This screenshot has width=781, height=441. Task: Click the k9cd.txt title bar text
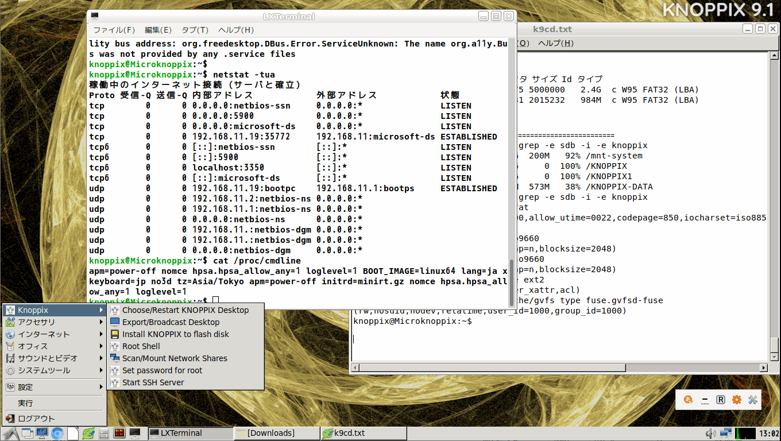click(552, 29)
